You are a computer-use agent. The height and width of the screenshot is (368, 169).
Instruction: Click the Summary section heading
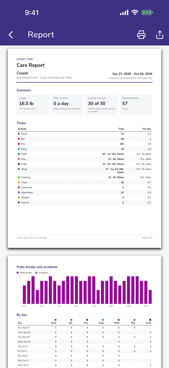24,90
